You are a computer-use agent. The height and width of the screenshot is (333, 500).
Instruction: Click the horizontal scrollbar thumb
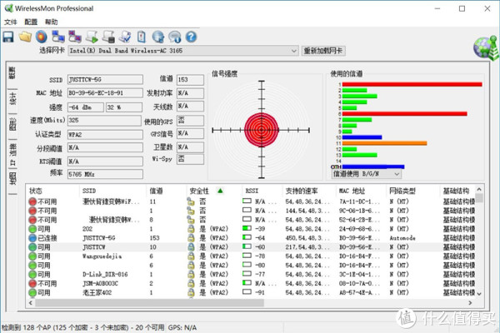149,303
